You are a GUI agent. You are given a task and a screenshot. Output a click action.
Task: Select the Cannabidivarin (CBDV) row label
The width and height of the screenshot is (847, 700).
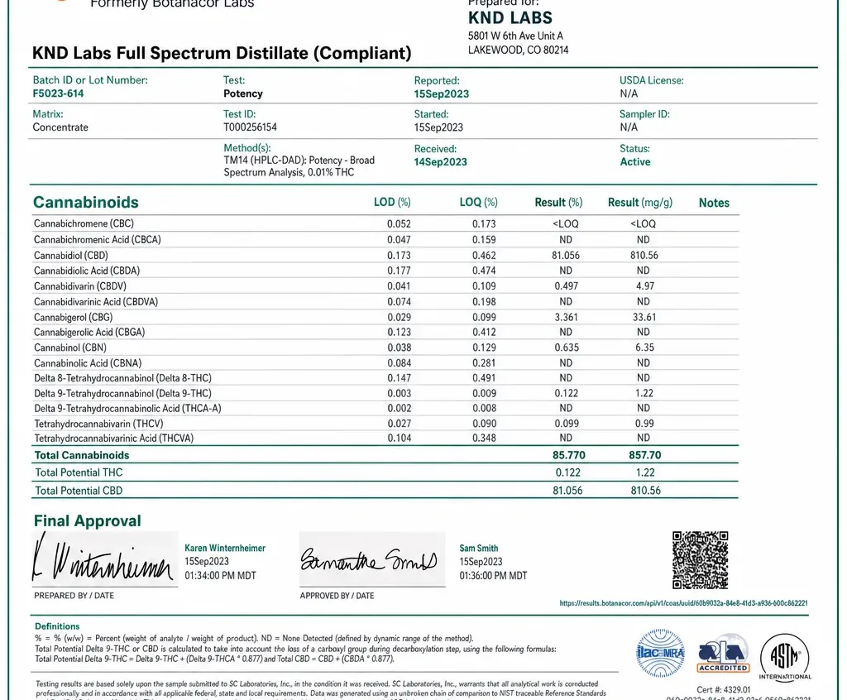pos(80,286)
